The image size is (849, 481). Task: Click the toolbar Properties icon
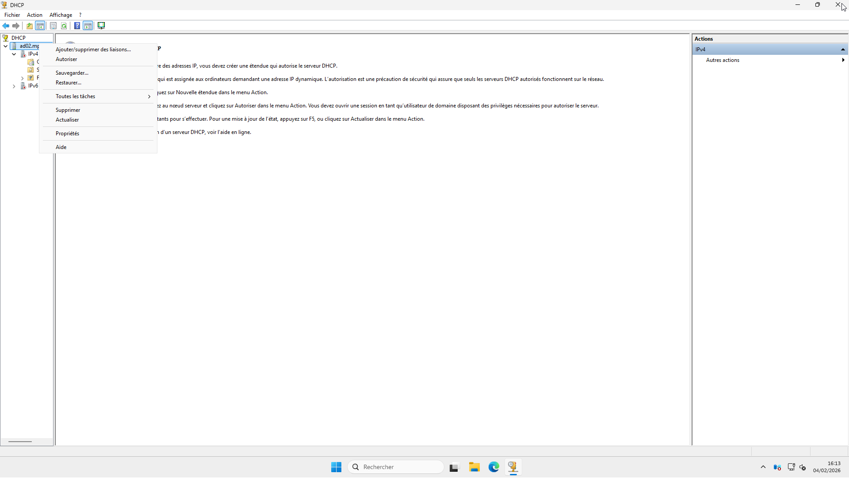(x=53, y=26)
